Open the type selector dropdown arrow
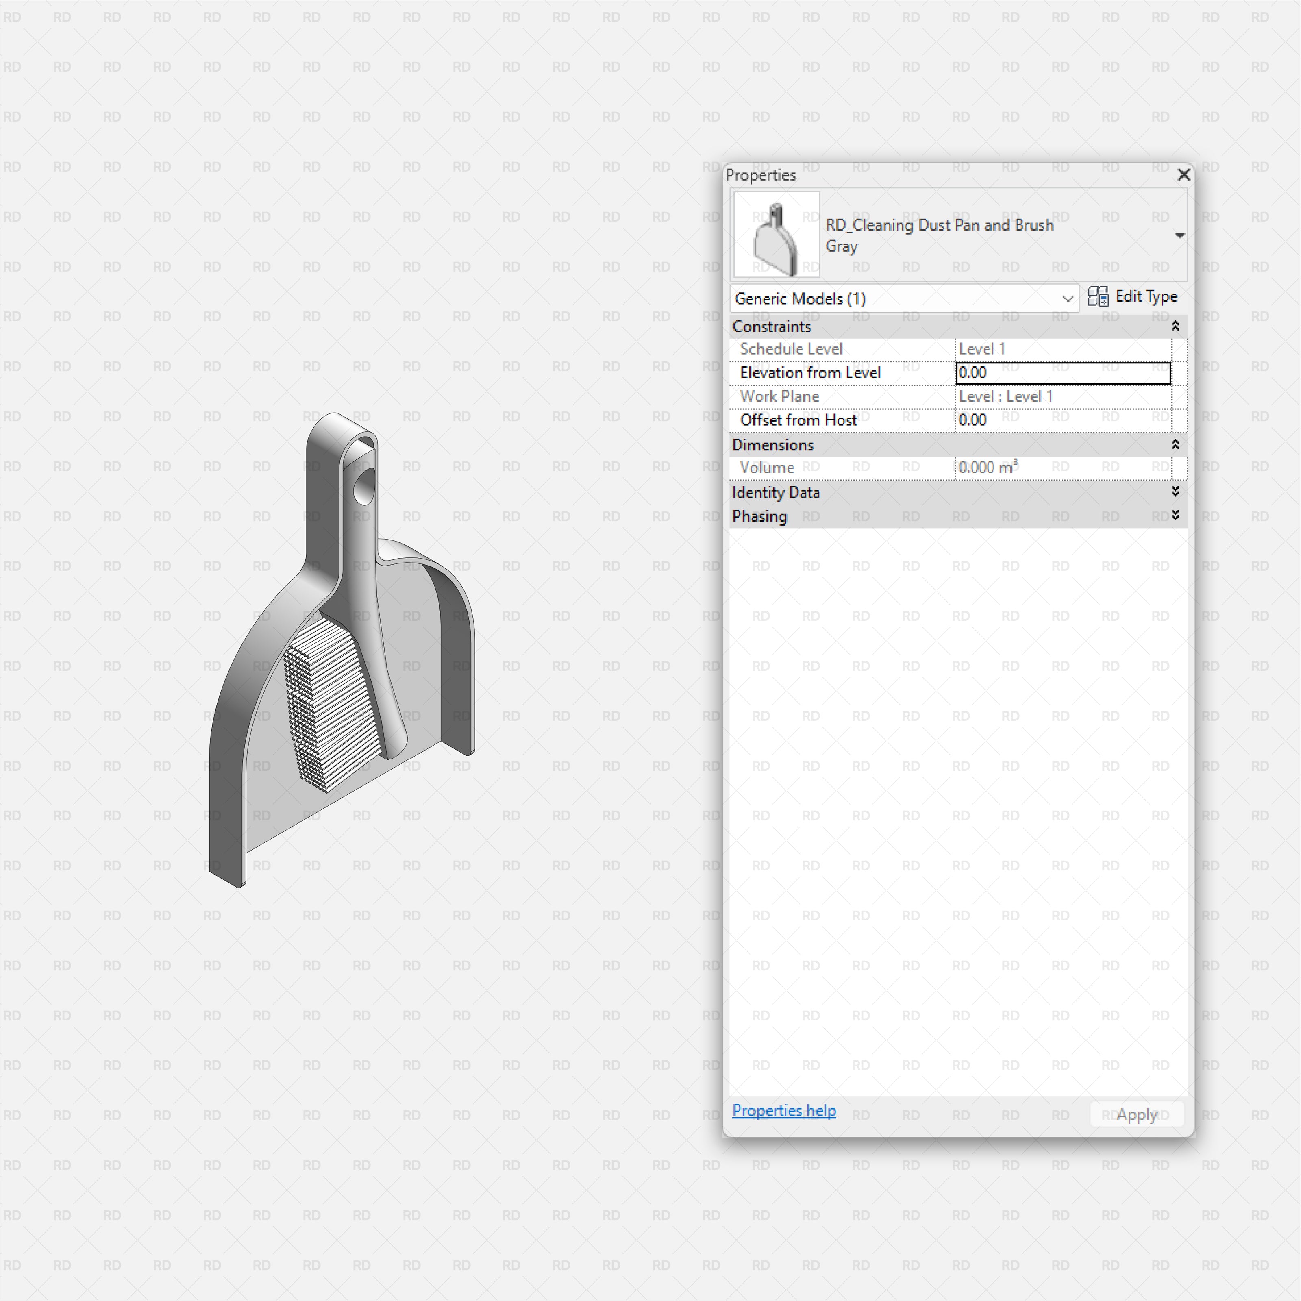 pos(1181,235)
